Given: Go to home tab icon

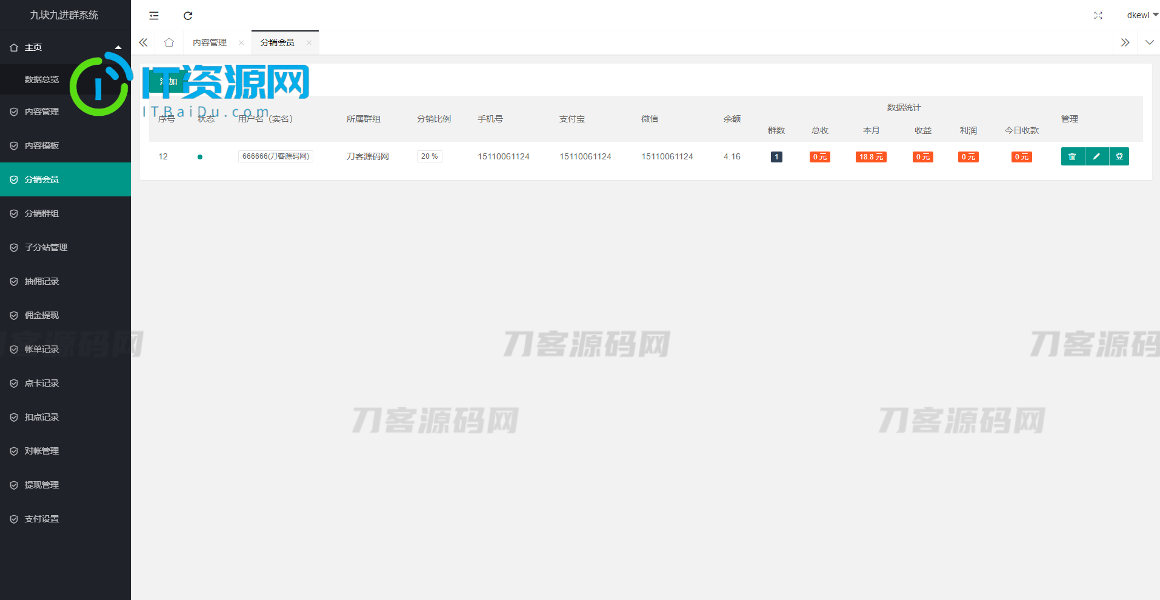Looking at the screenshot, I should click(x=169, y=42).
